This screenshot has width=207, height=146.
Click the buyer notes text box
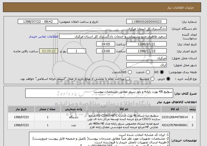coord(99,139)
